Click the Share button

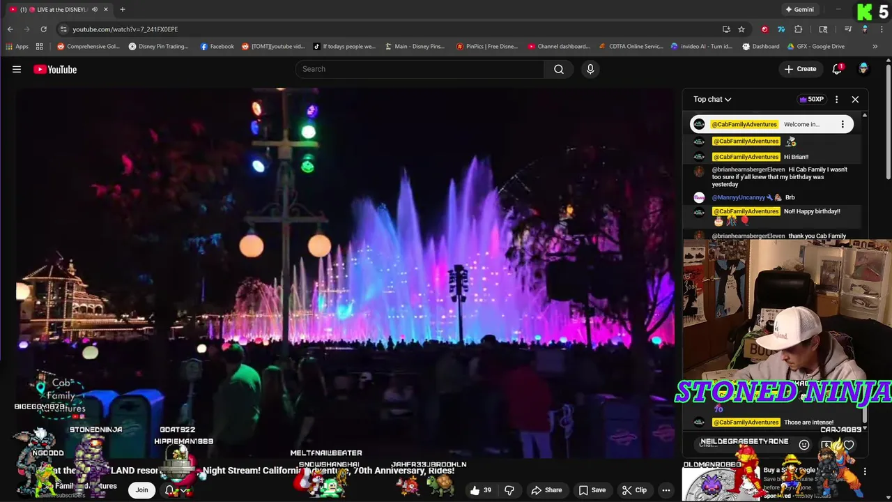[x=545, y=490]
